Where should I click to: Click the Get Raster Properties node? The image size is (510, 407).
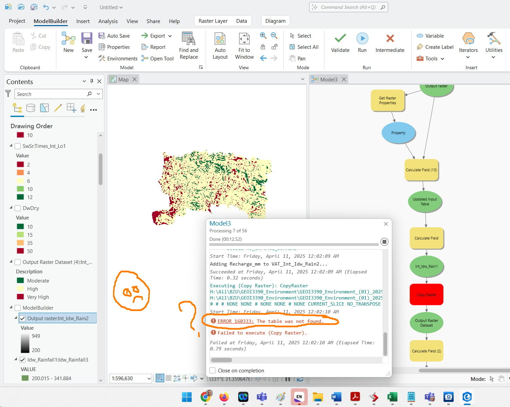point(388,100)
